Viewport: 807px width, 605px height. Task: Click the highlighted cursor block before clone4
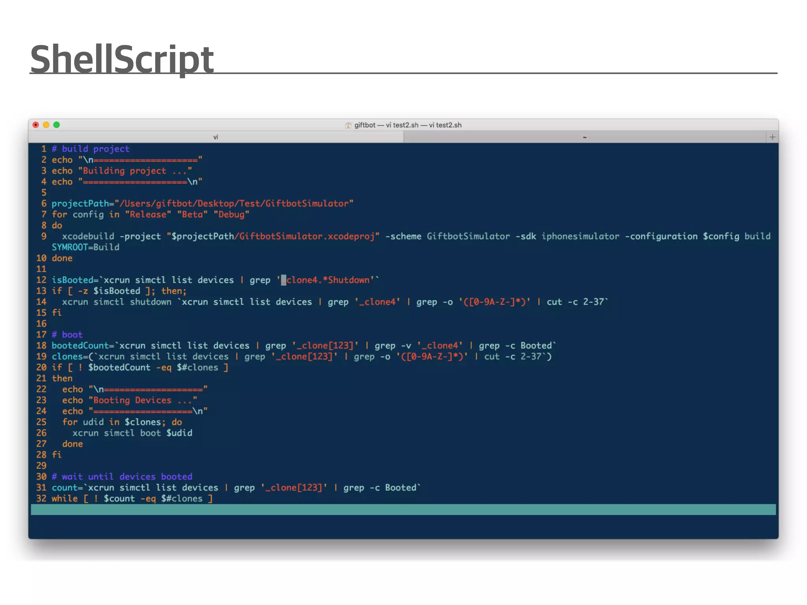point(283,280)
